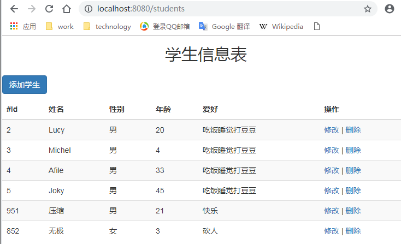Click the 操作 column header
This screenshot has height=244, width=401.
tap(332, 109)
